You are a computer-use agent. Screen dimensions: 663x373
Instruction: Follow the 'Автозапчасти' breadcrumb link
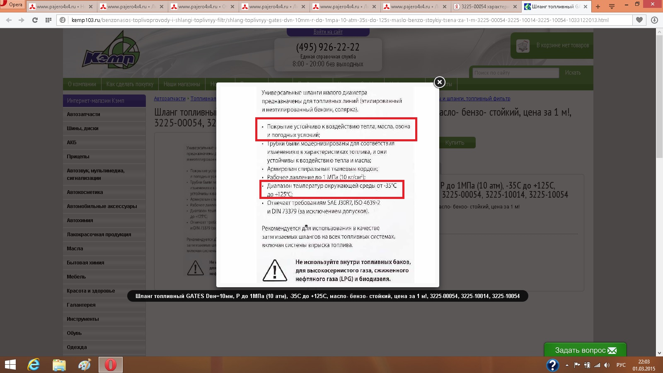pos(170,99)
